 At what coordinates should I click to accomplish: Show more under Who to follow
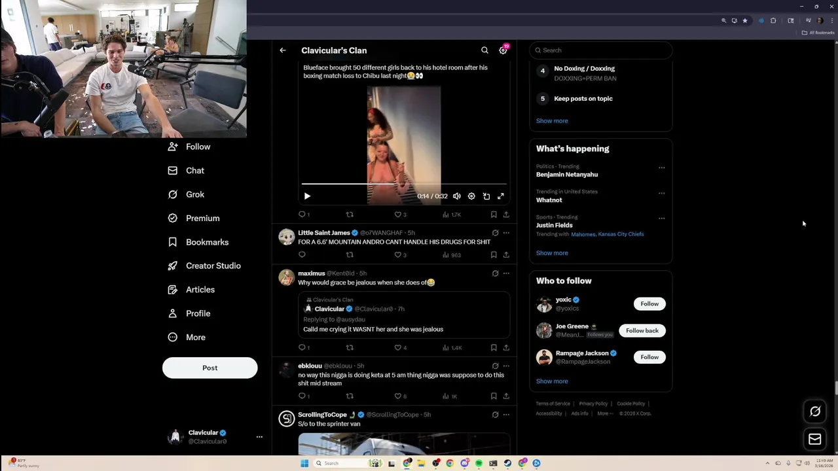(x=552, y=381)
